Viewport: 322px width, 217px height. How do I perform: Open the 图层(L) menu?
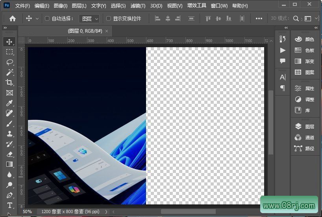tap(79, 6)
